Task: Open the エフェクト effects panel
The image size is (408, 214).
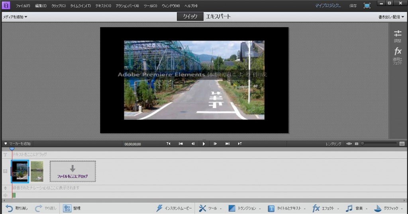Action: pyautogui.click(x=326, y=208)
